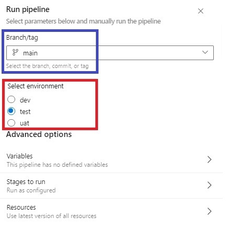Close the Run pipeline panel
Image resolution: width=229 pixels, height=229 pixels.
click(201, 11)
